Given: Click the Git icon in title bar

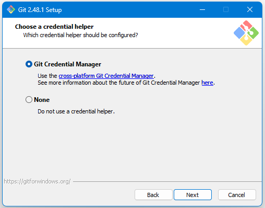Looking at the screenshot, I should coord(11,9).
